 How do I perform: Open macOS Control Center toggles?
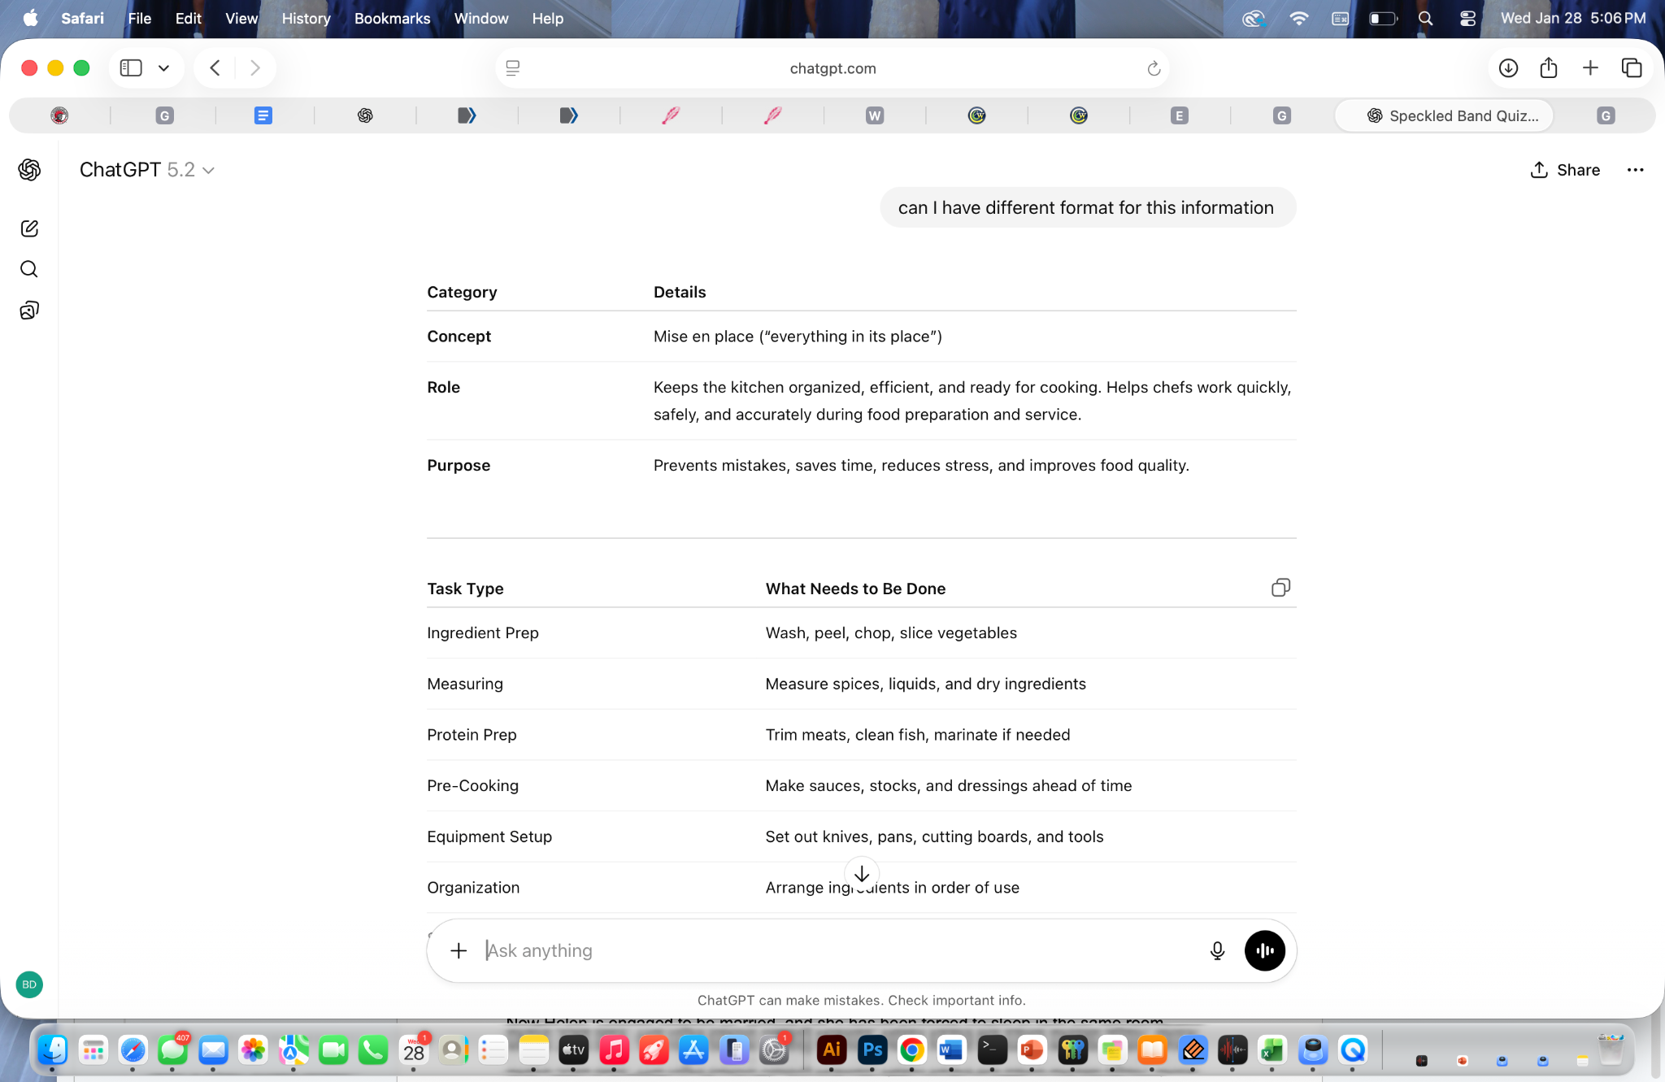point(1467,18)
